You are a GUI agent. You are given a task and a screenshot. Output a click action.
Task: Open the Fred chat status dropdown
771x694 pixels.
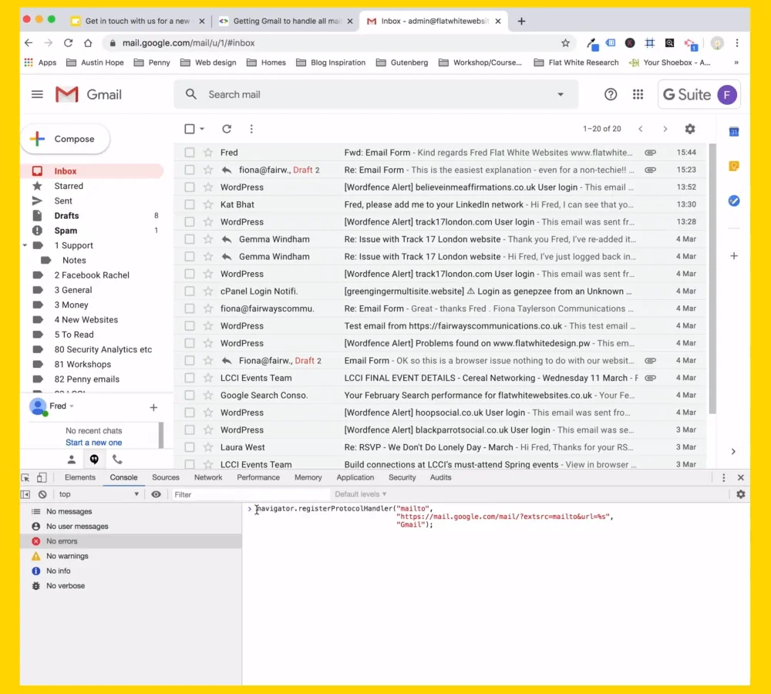point(72,406)
